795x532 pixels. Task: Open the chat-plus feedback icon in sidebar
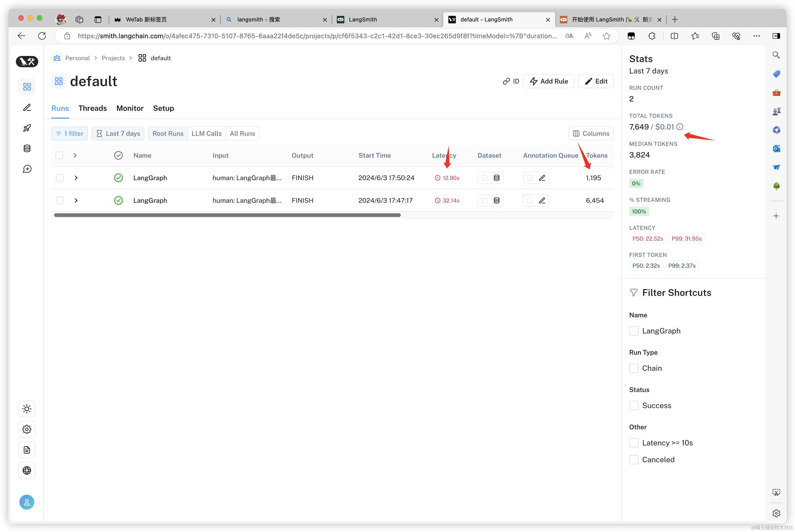coord(27,169)
